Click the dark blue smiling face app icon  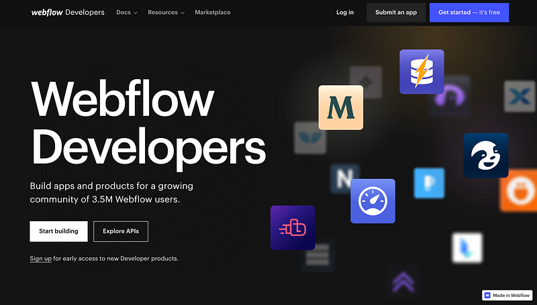(x=485, y=156)
